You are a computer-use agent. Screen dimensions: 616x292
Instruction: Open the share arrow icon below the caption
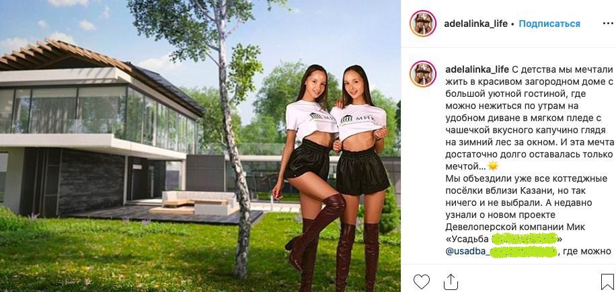tap(451, 282)
